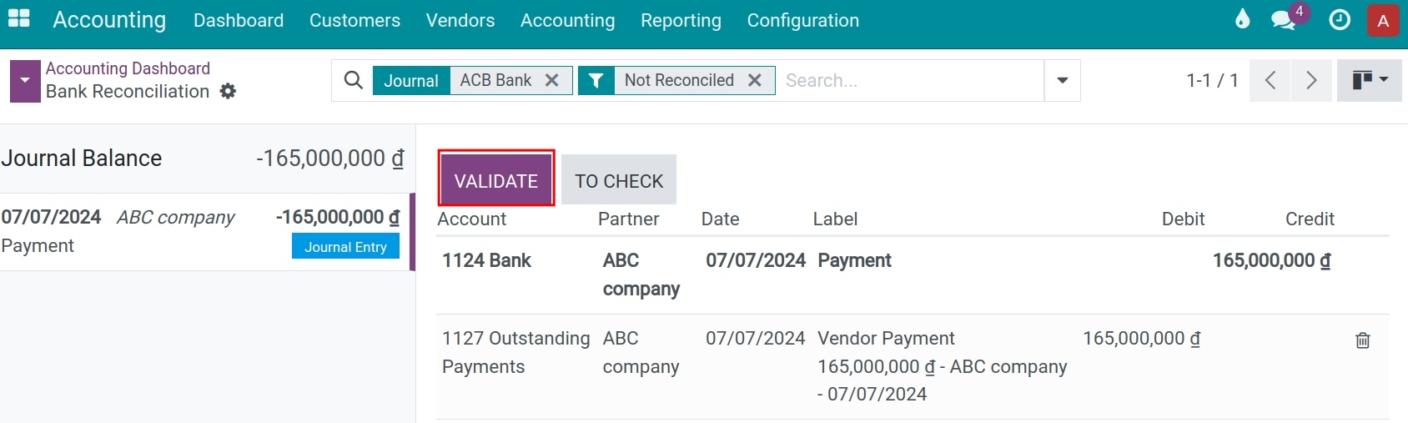The image size is (1408, 423).
Task: Remove the ACB Bank journal filter
Action: point(551,80)
